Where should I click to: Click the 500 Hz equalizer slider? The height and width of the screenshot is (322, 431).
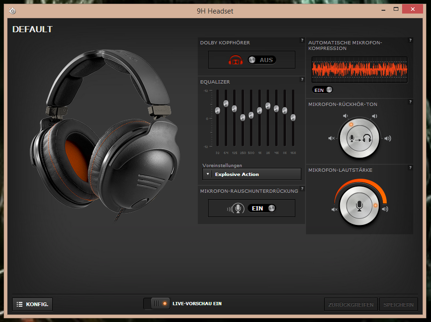click(251, 115)
